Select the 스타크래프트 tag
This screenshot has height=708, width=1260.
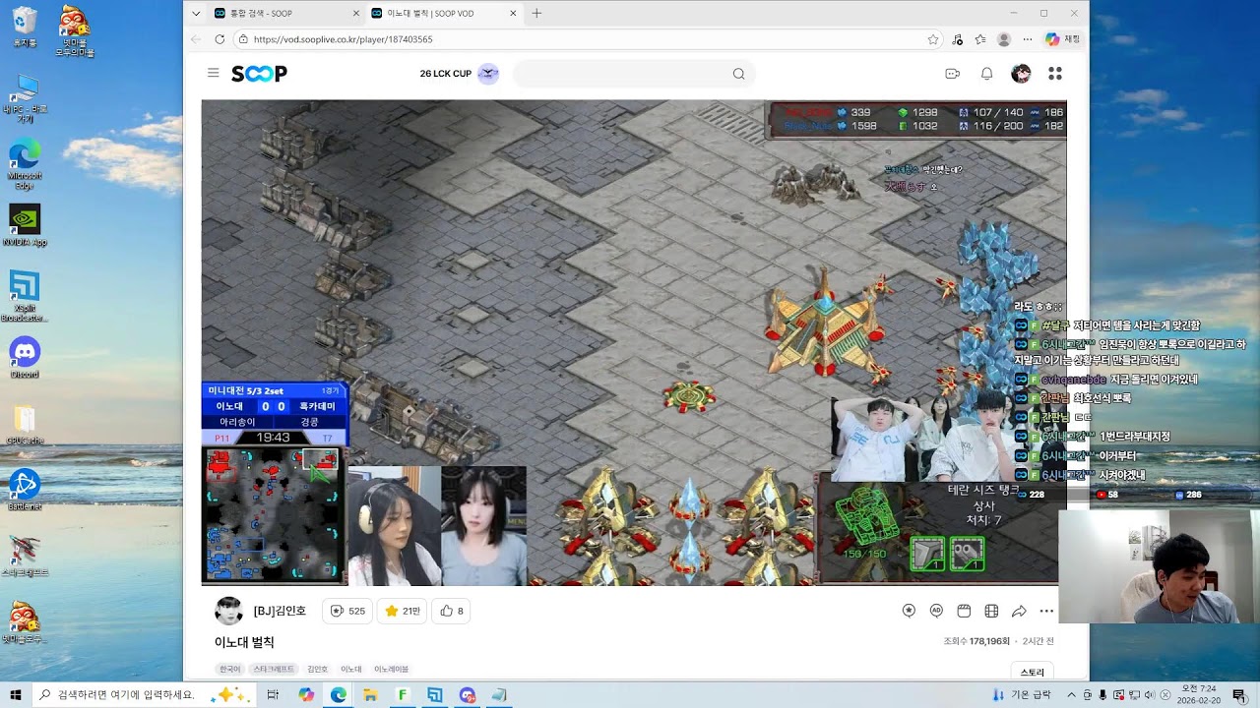click(x=274, y=669)
